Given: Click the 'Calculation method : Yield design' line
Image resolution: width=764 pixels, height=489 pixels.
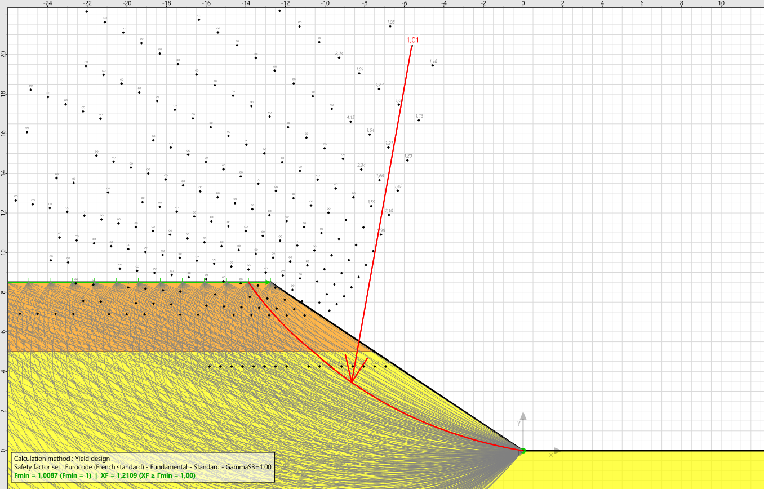Looking at the screenshot, I should [x=62, y=459].
